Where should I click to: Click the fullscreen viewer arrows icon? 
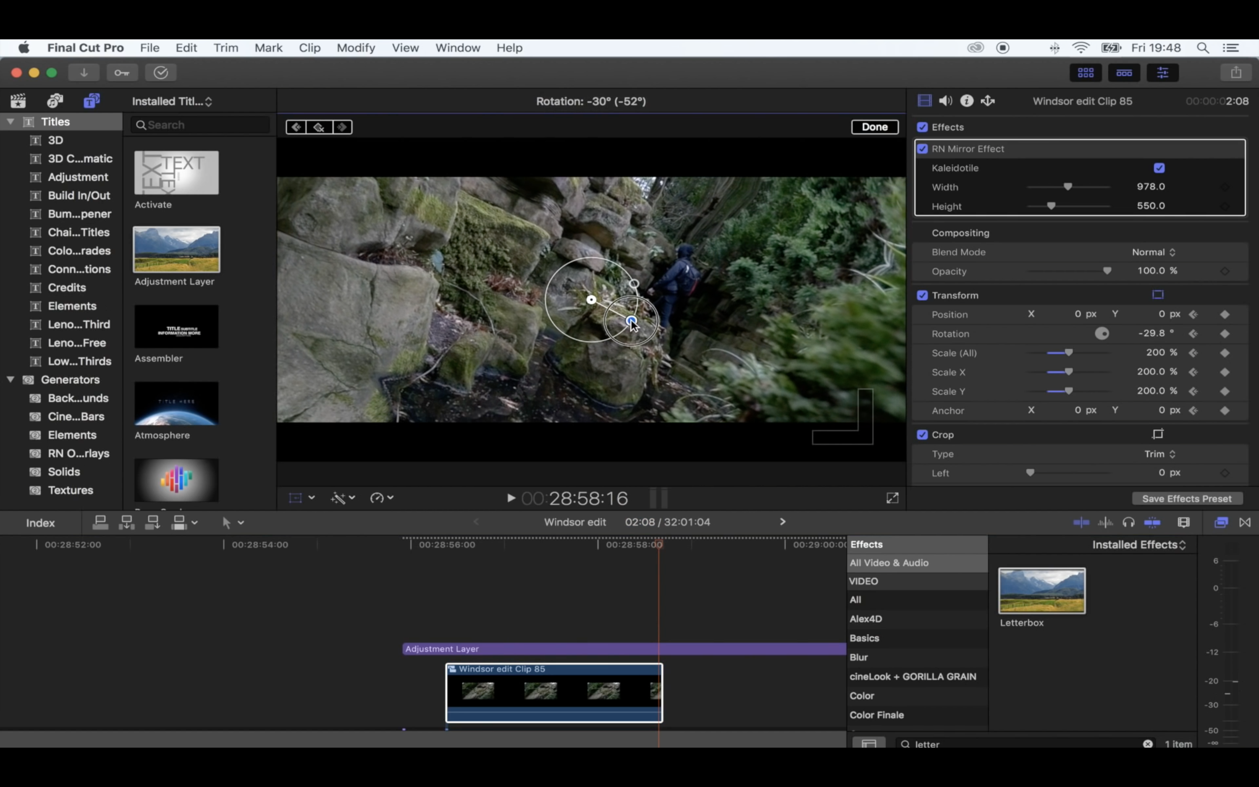coord(892,498)
